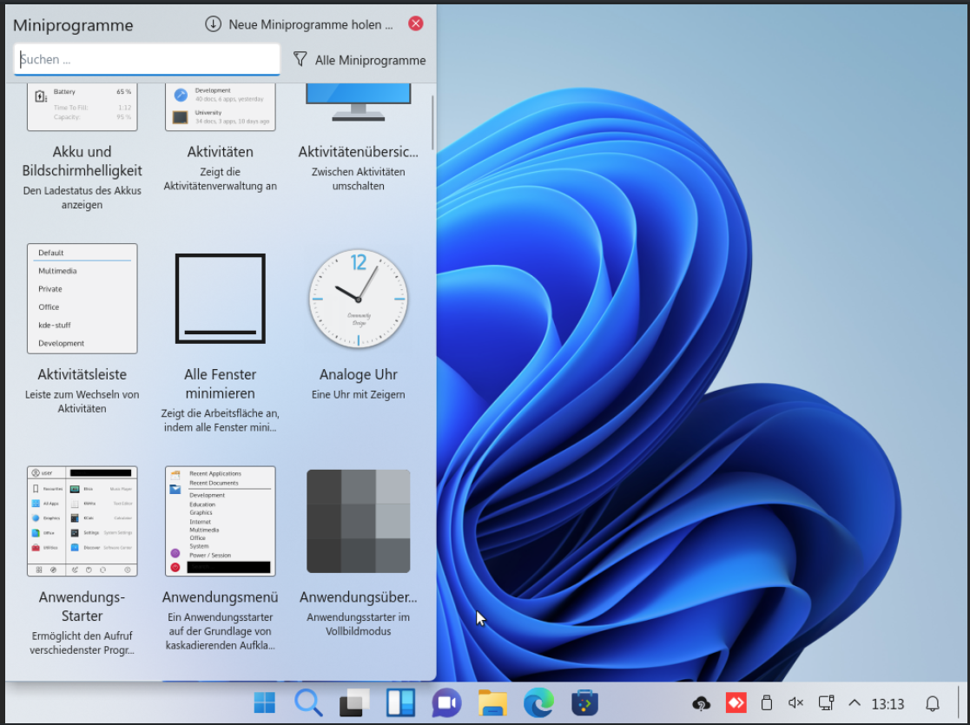Expand hidden system tray icons arrow
This screenshot has width=970, height=725.
pyautogui.click(x=855, y=702)
